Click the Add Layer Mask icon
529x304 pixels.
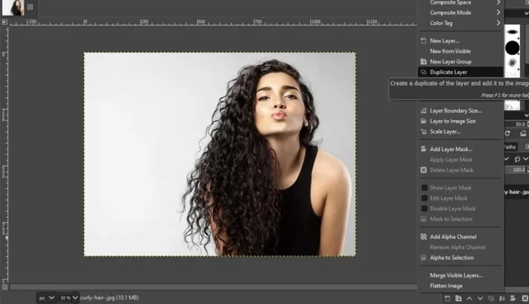424,150
